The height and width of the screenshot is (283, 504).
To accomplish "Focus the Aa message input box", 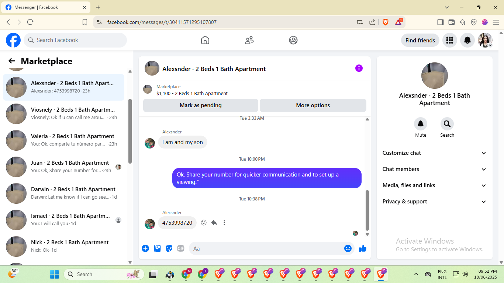I will (x=271, y=249).
